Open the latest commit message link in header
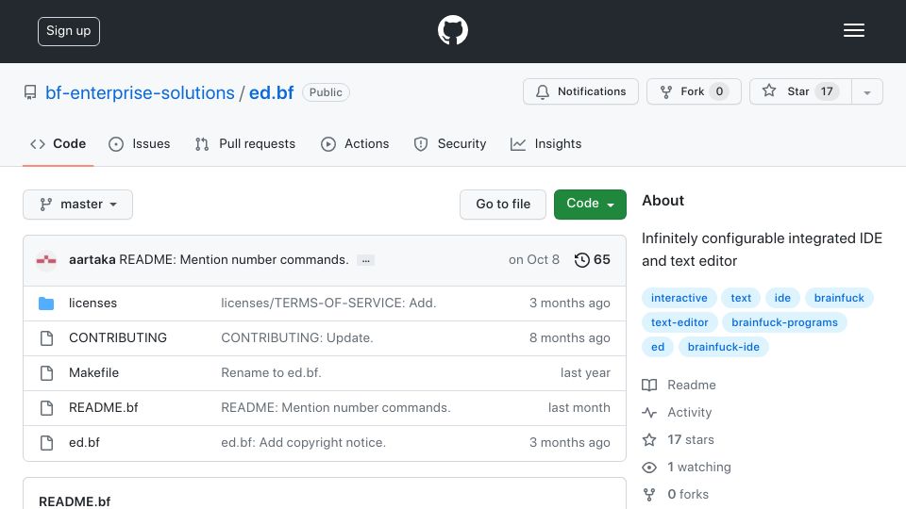This screenshot has height=509, width=906. click(x=234, y=260)
